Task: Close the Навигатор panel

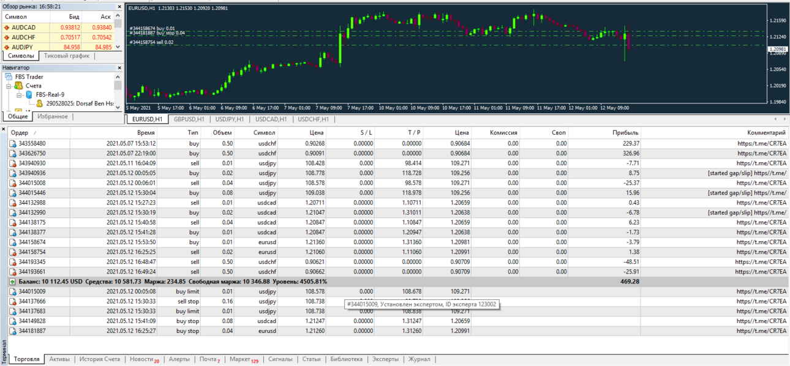Action: tap(118, 67)
